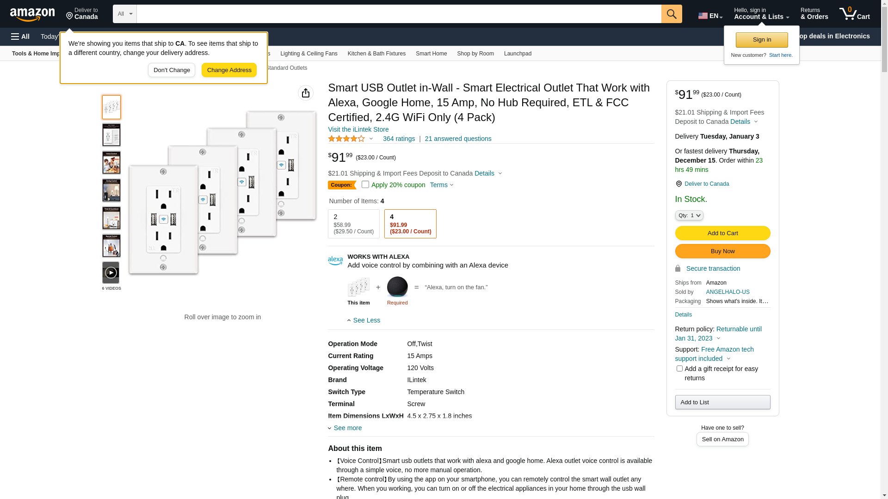Expand the star ratings popover arrow
The height and width of the screenshot is (499, 888).
tap(371, 139)
